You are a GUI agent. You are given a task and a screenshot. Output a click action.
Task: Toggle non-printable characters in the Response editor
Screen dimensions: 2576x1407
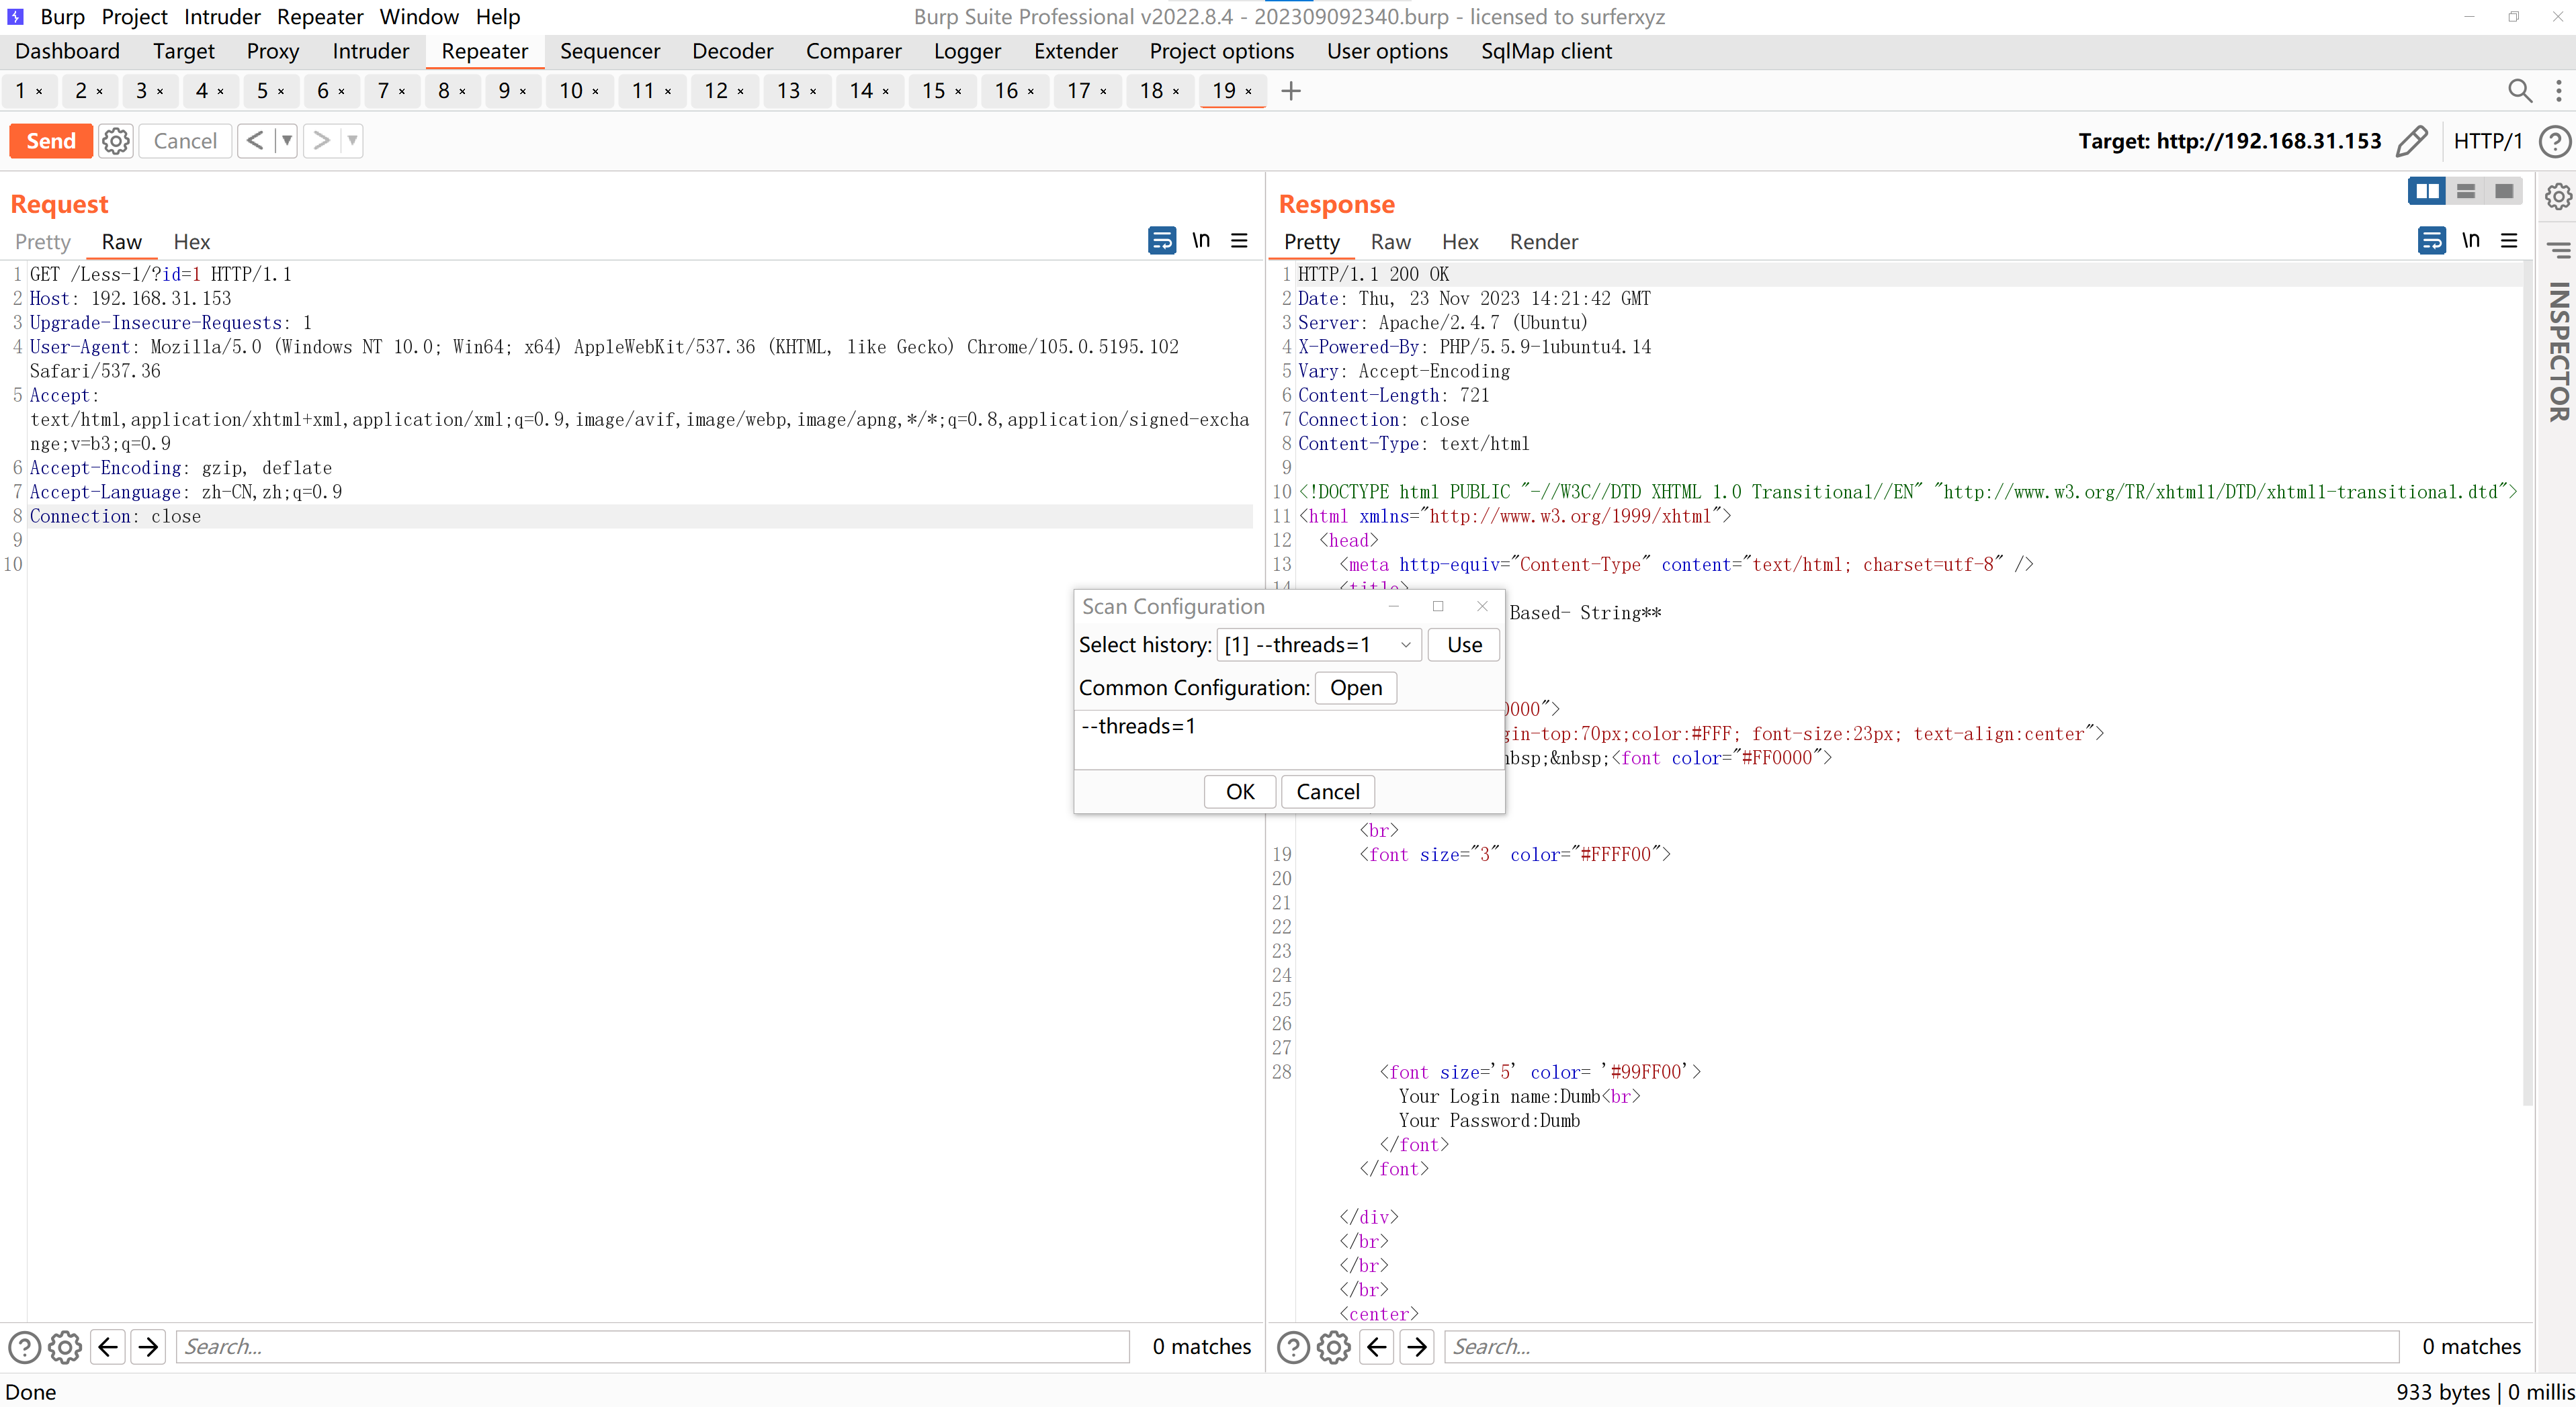pos(2470,241)
